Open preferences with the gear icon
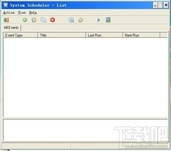This screenshot has width=171, height=151. pyautogui.click(x=80, y=20)
